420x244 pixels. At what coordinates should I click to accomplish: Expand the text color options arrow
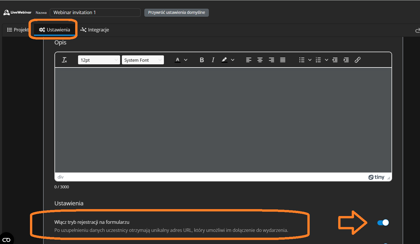tap(186, 60)
